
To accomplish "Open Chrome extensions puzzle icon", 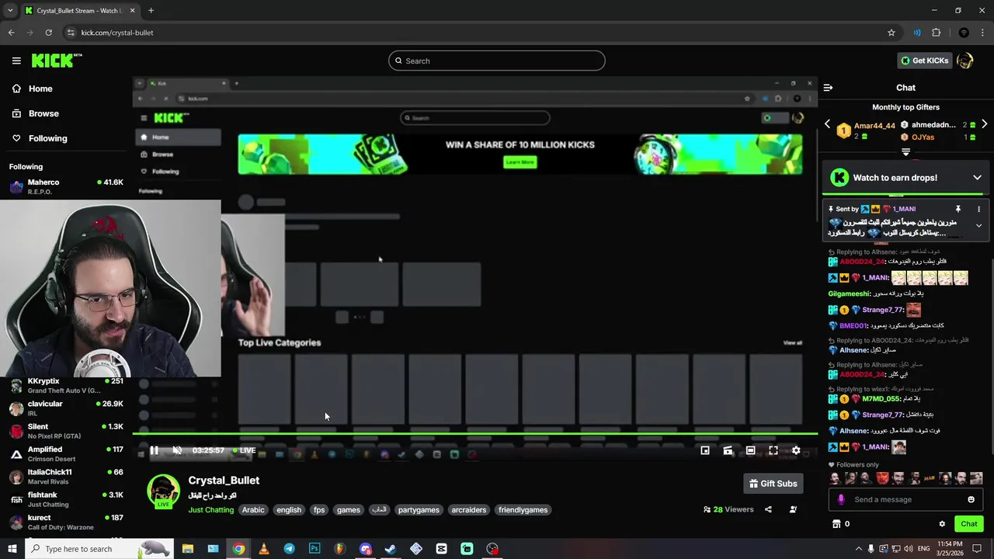I will click(936, 33).
